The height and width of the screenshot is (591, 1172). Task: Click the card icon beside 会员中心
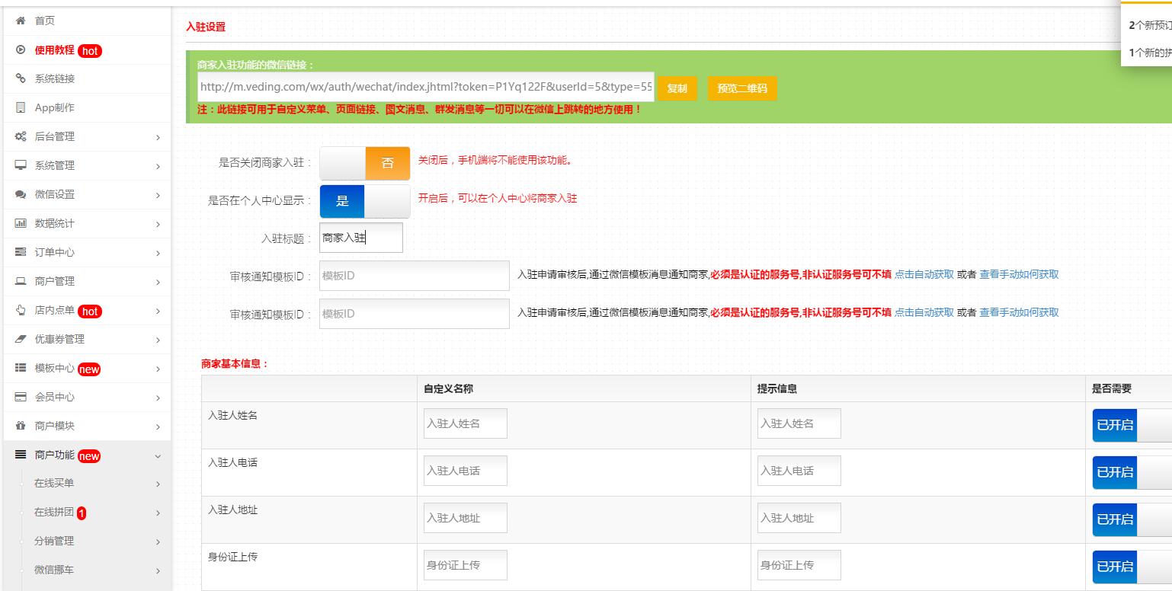(x=21, y=397)
